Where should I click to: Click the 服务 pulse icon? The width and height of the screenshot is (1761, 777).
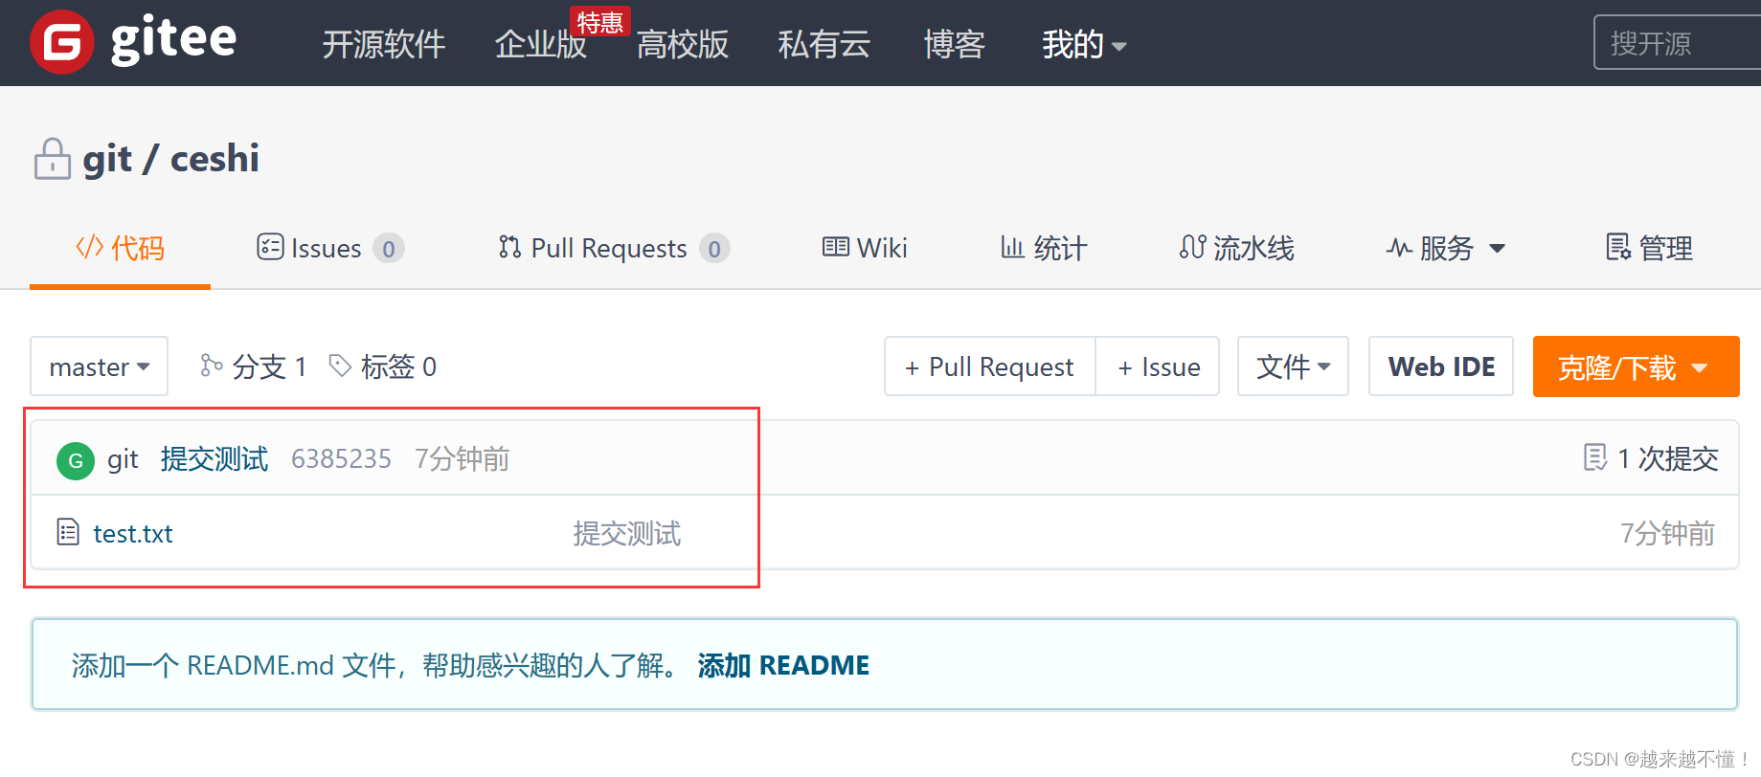tap(1399, 248)
